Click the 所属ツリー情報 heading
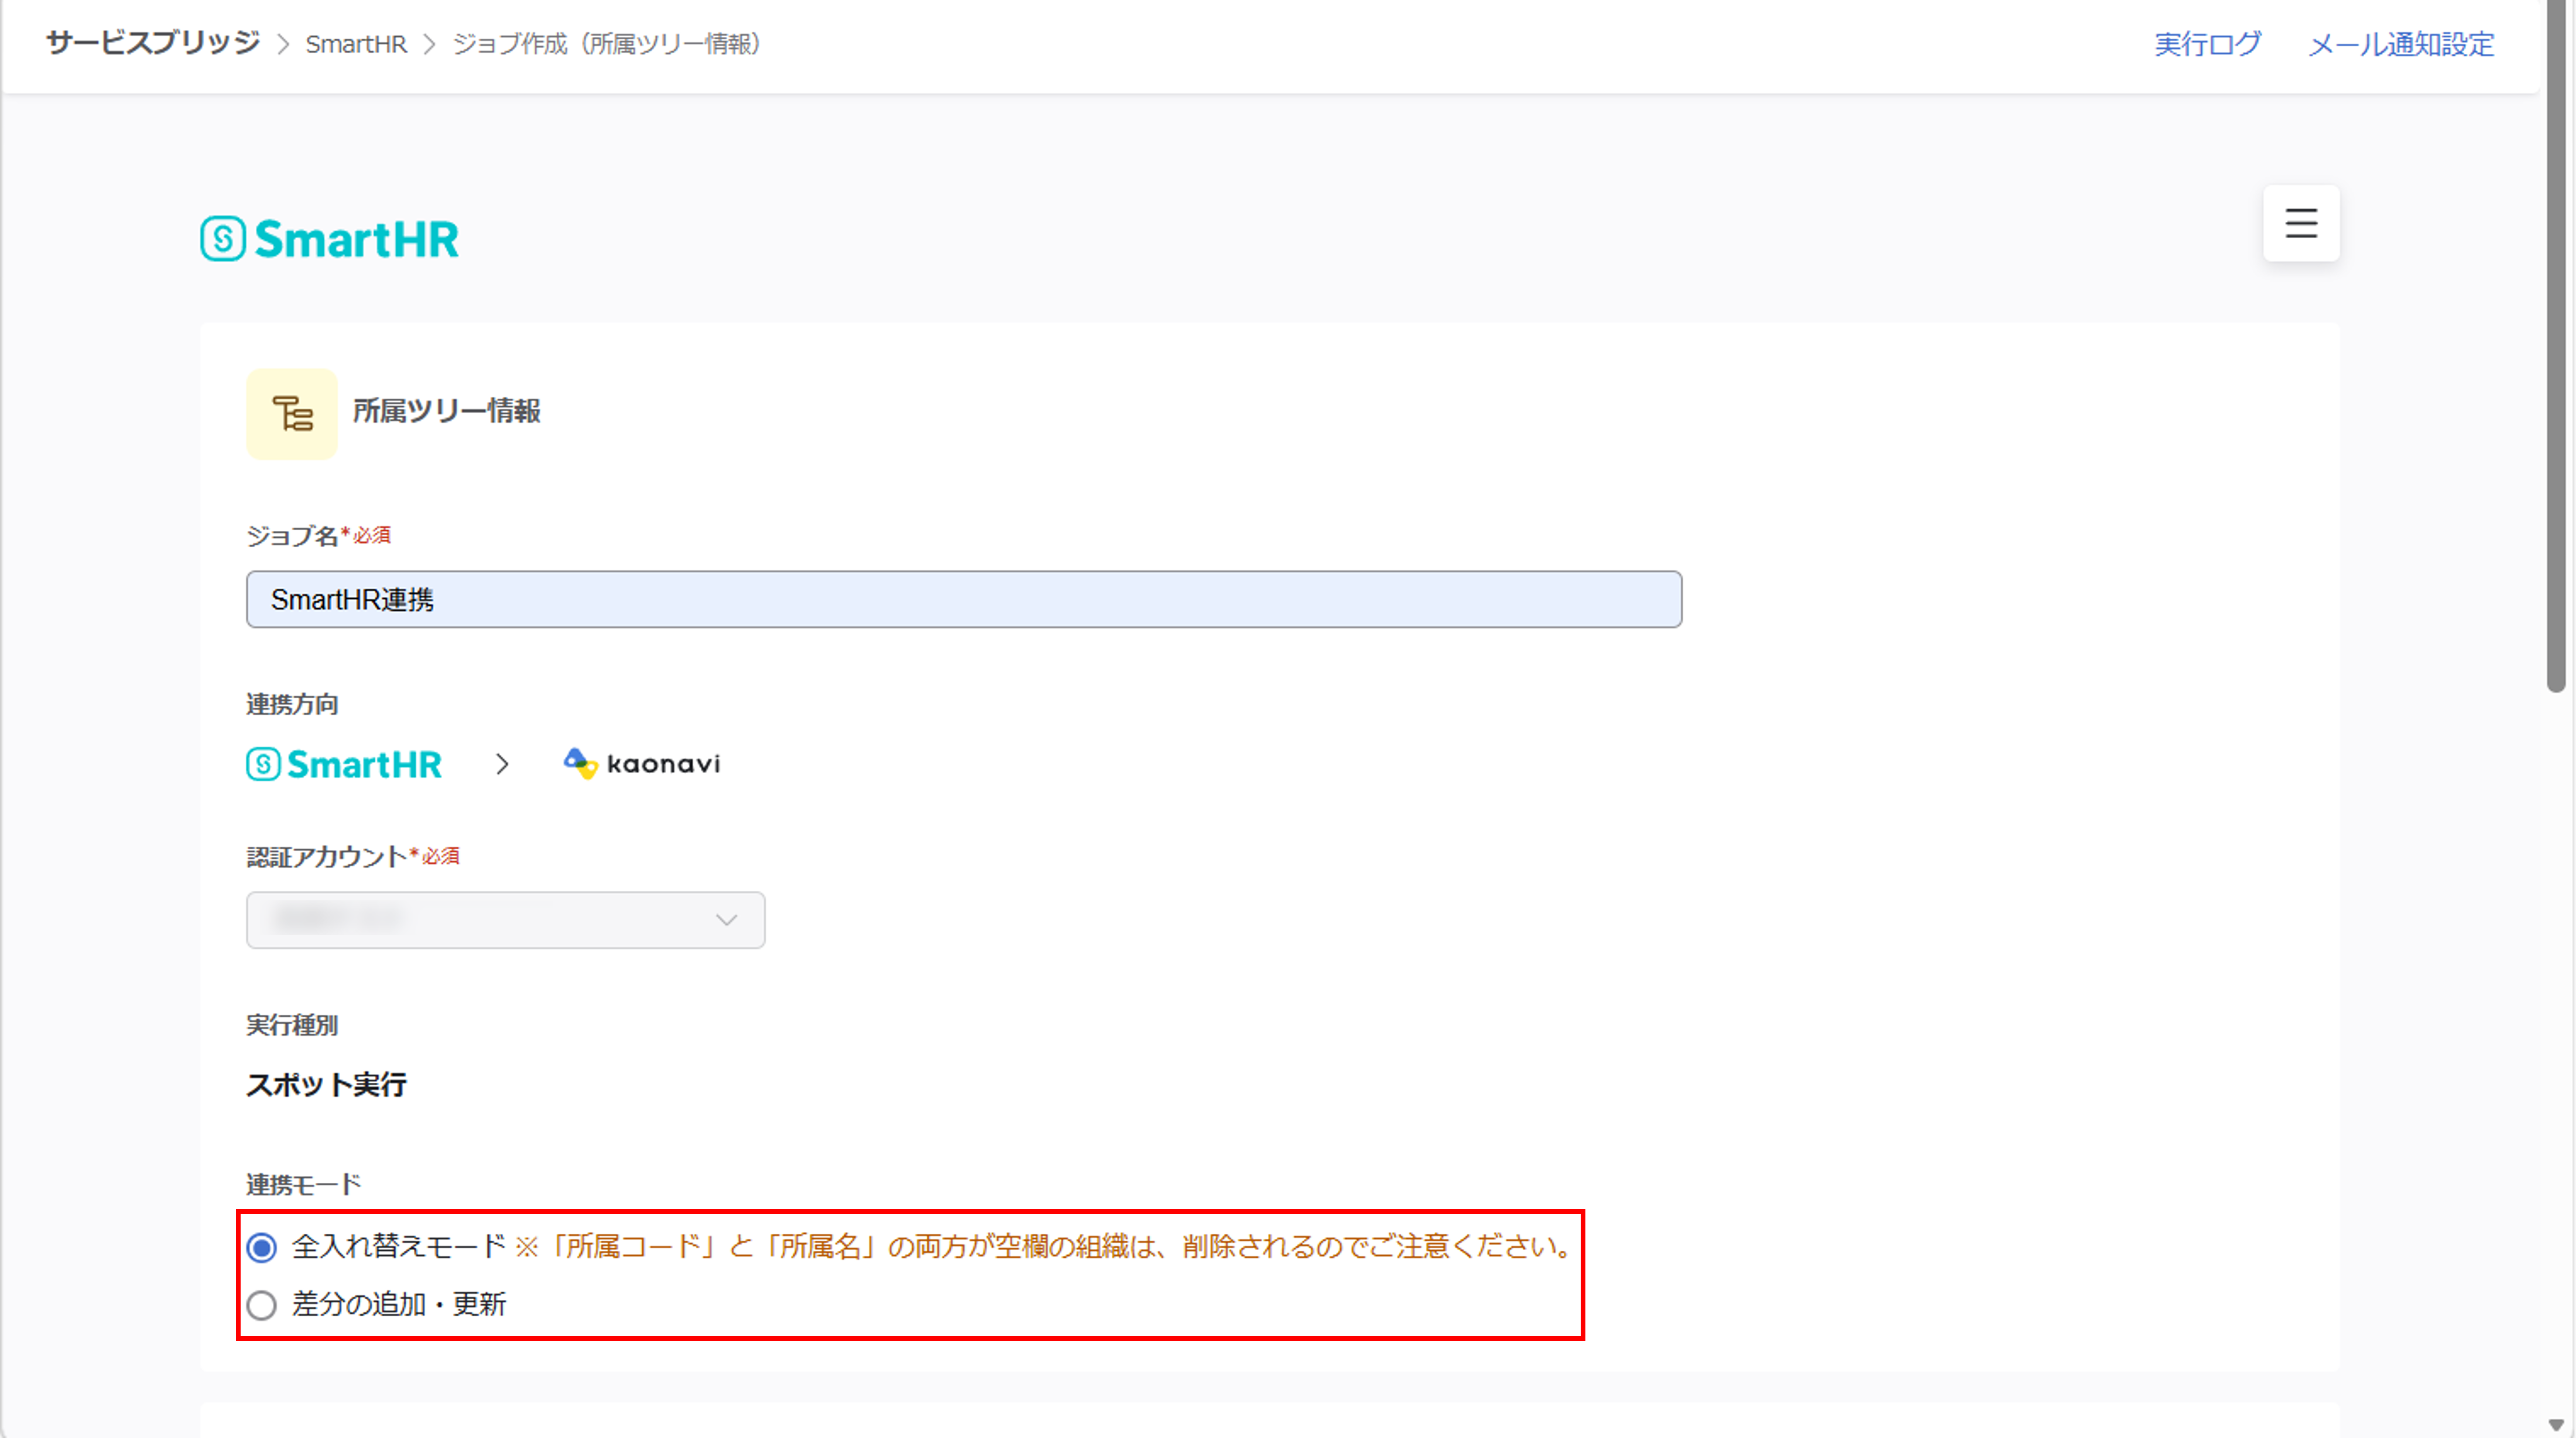The height and width of the screenshot is (1438, 2576). [446, 411]
